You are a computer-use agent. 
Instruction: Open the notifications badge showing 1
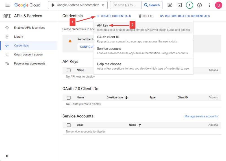click(x=189, y=5)
